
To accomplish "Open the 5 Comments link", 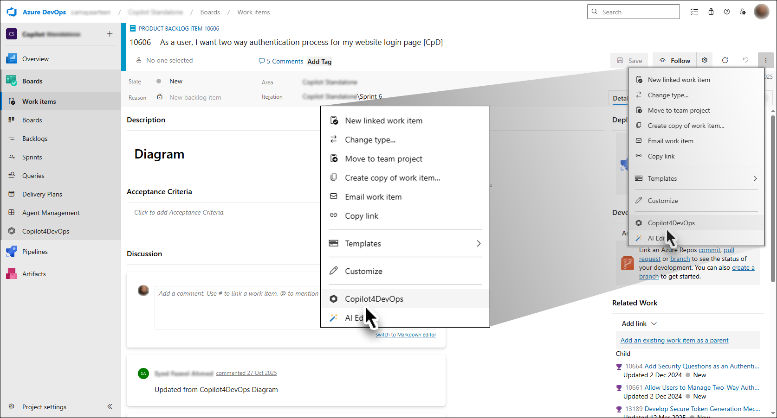I will click(x=281, y=61).
